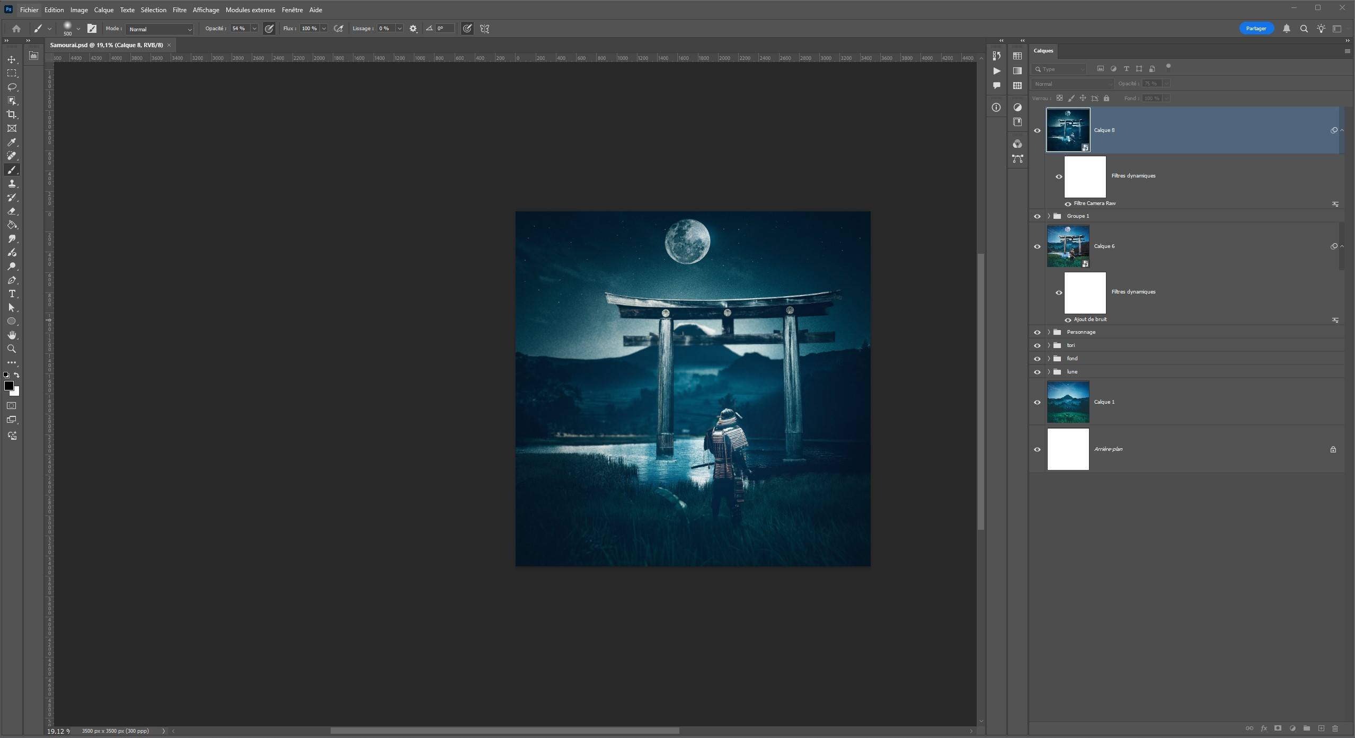Click the Partager button
Screen dimensions: 1355x738
pyautogui.click(x=1255, y=29)
